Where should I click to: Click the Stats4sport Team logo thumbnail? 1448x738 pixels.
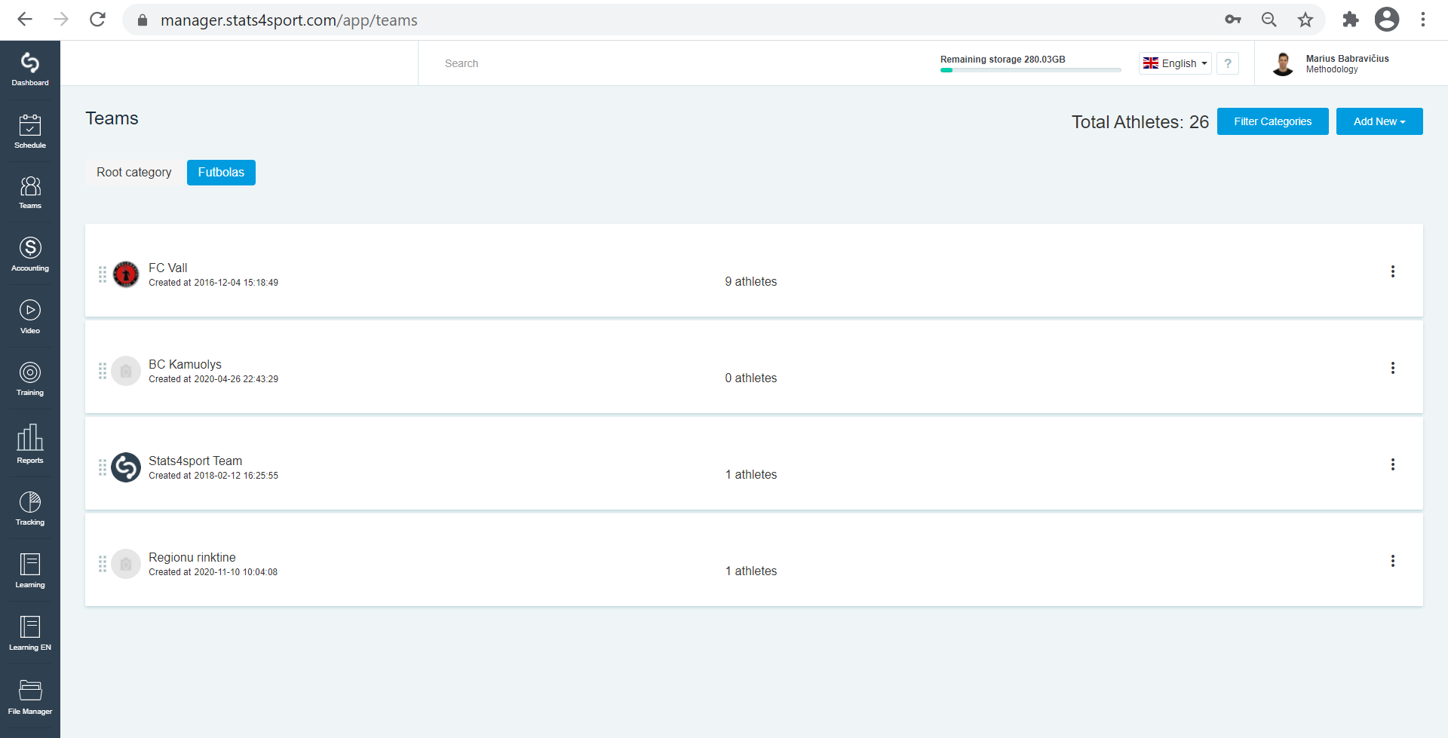coord(126,467)
